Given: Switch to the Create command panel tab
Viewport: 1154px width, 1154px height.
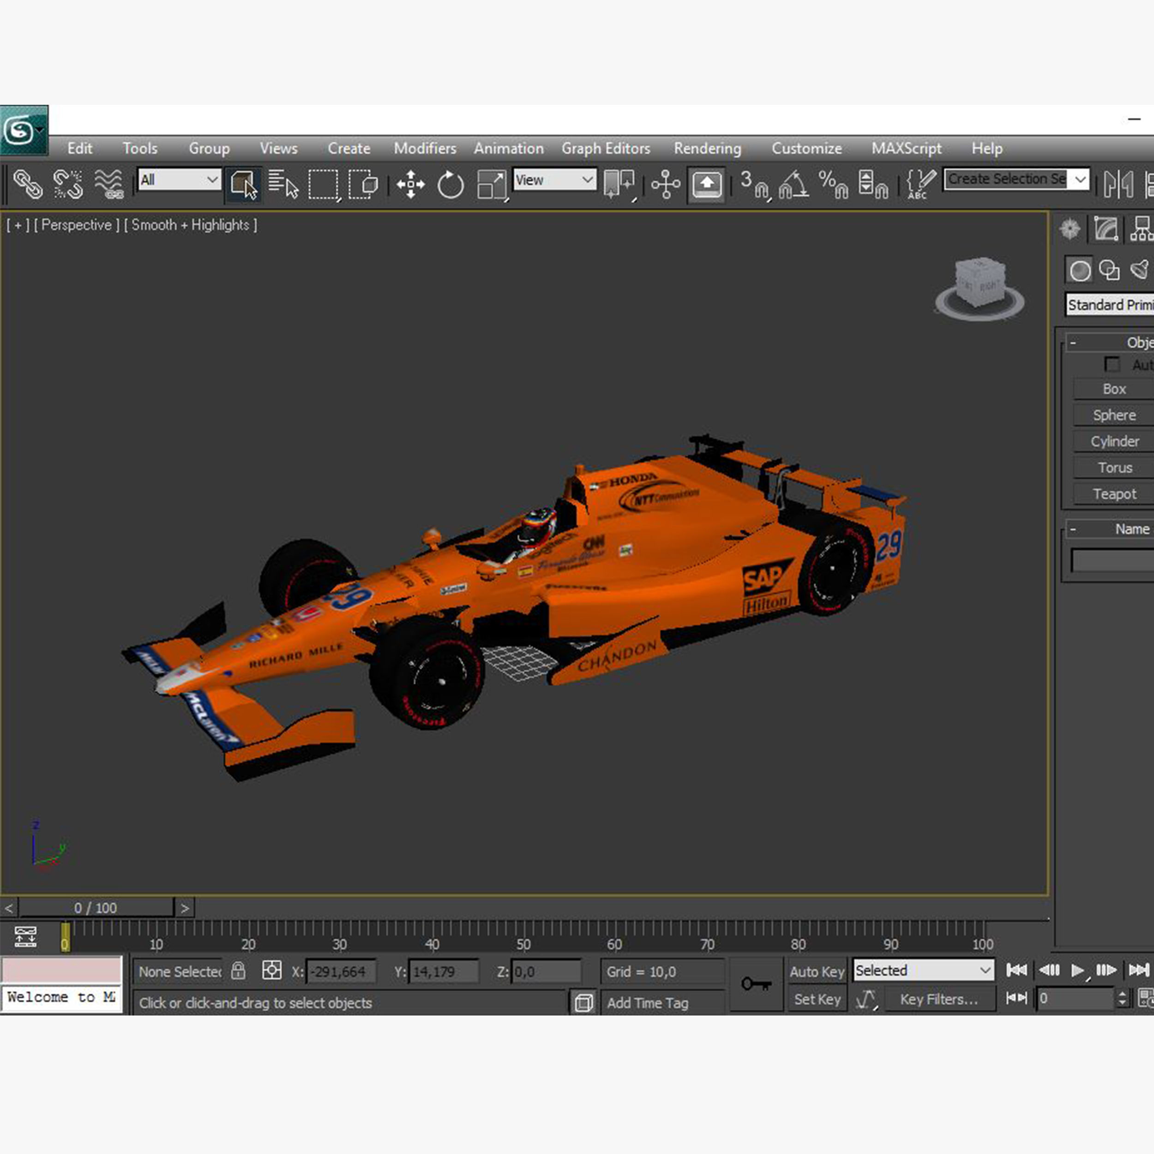Looking at the screenshot, I should click(x=1070, y=229).
